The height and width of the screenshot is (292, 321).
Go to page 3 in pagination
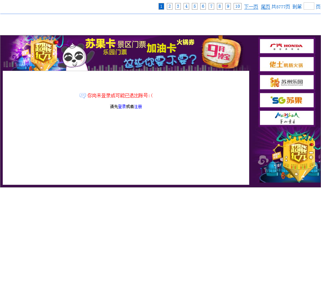[178, 6]
